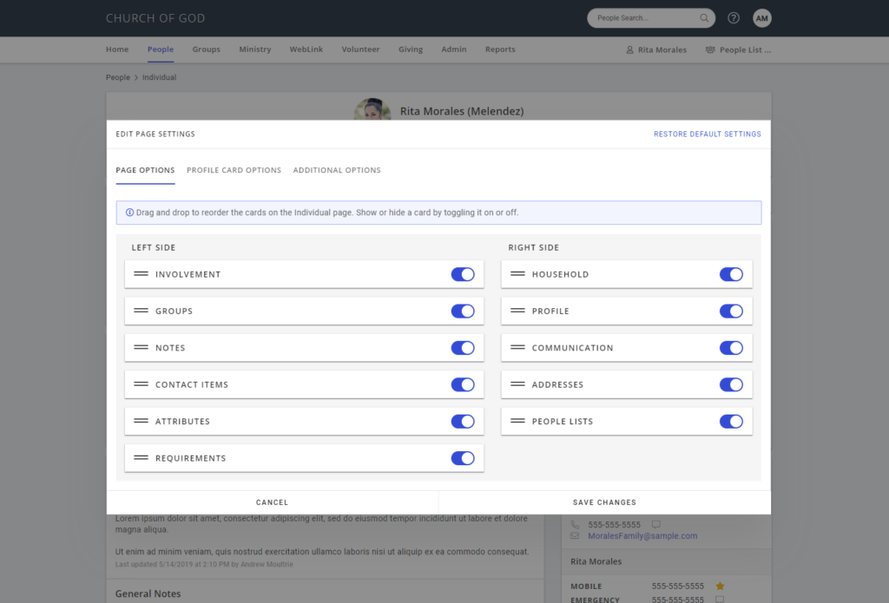Image resolution: width=889 pixels, height=603 pixels.
Task: Click the People Lists drag handle
Action: (x=517, y=421)
